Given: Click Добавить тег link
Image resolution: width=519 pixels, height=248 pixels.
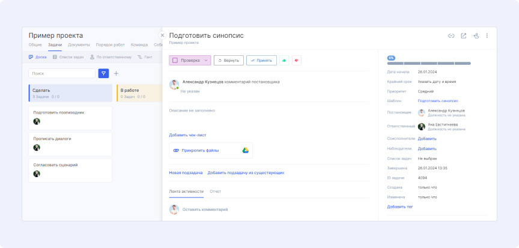Looking at the screenshot, I should pos(400,207).
